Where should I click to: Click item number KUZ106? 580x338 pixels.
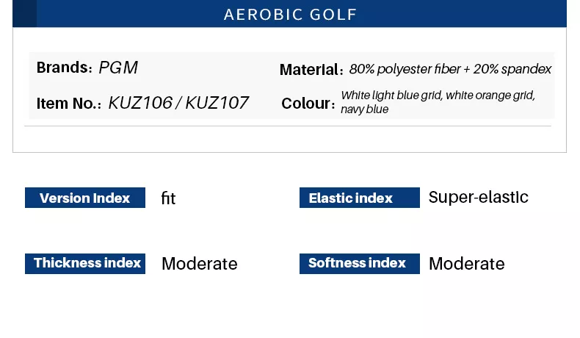139,104
